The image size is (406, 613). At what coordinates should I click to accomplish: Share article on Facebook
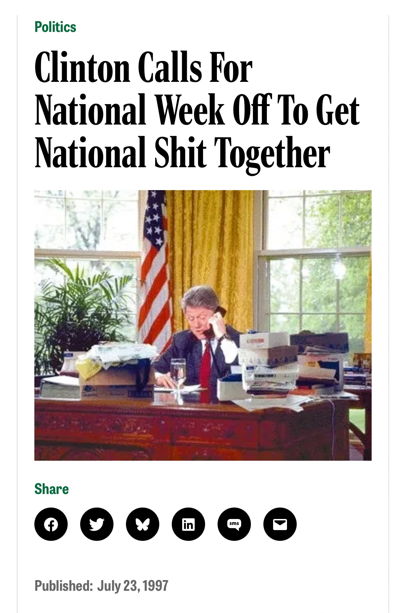(x=51, y=524)
